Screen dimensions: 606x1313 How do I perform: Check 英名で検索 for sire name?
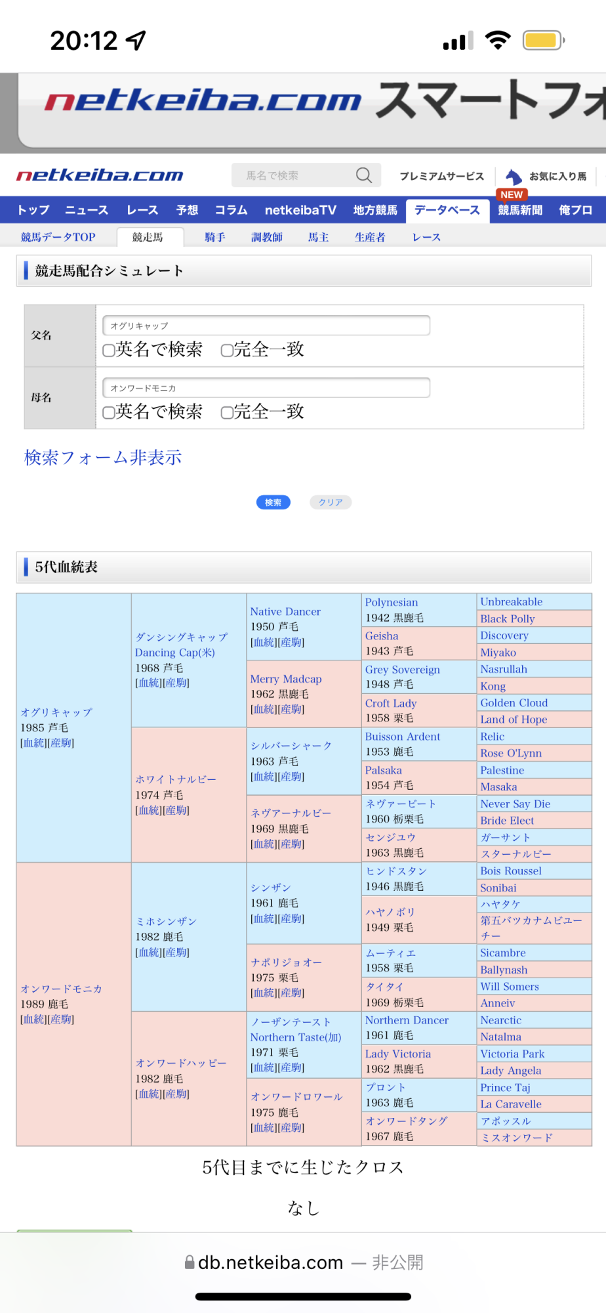tap(109, 351)
